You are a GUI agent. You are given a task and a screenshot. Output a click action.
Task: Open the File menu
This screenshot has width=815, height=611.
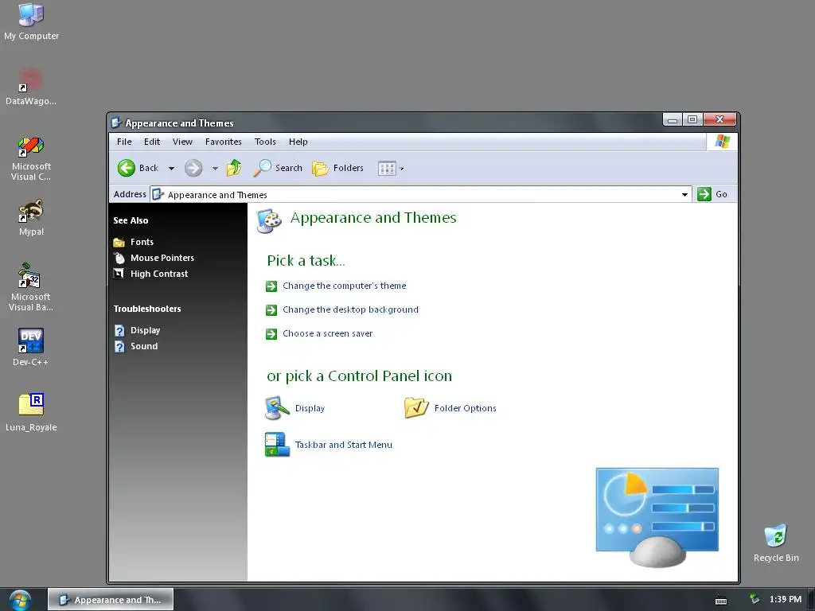(x=124, y=142)
